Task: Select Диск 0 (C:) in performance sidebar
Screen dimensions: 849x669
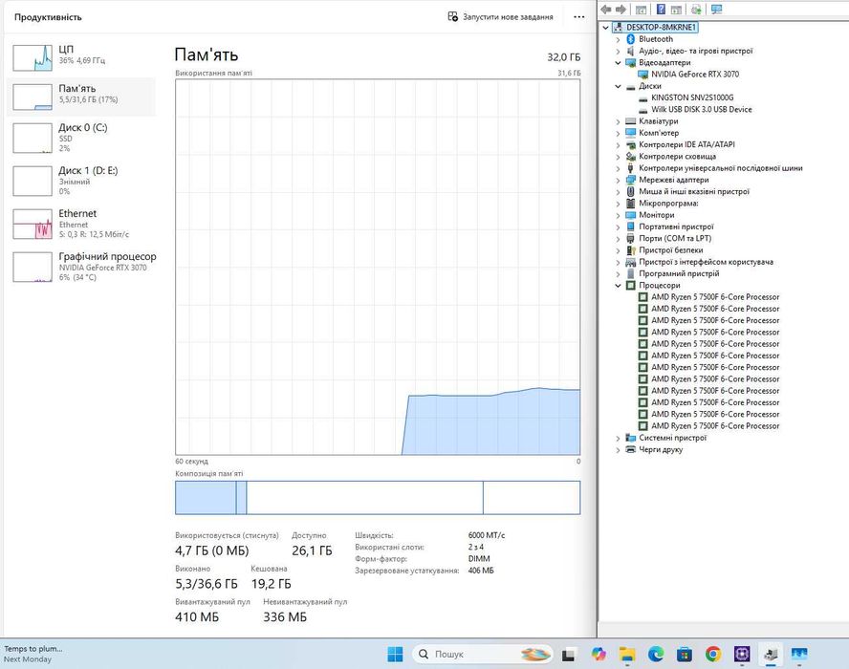Action: (x=81, y=138)
